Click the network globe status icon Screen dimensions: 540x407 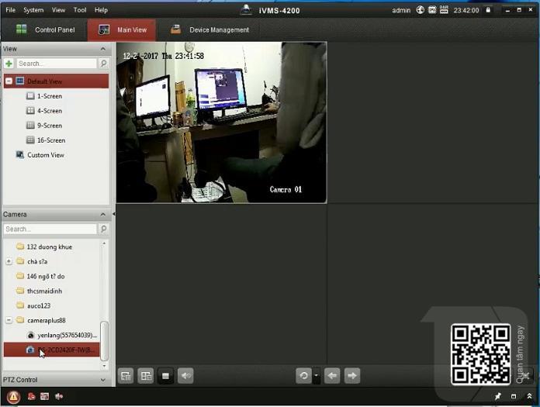pyautogui.click(x=421, y=10)
